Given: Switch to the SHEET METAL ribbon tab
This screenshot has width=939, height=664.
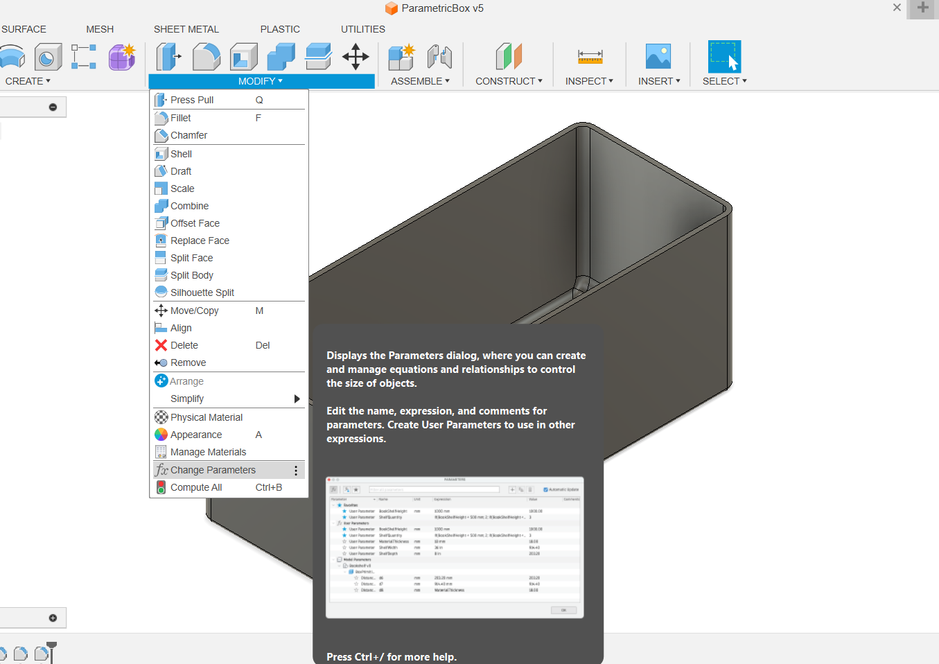Looking at the screenshot, I should tap(186, 29).
